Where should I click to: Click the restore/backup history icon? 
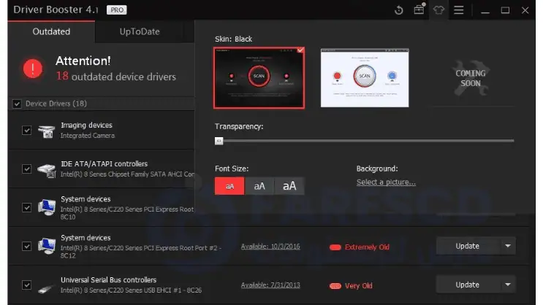point(398,10)
